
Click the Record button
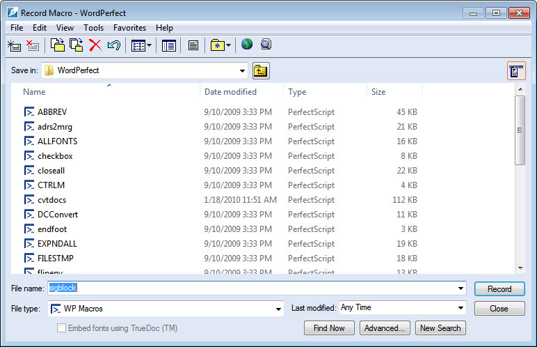(x=499, y=289)
